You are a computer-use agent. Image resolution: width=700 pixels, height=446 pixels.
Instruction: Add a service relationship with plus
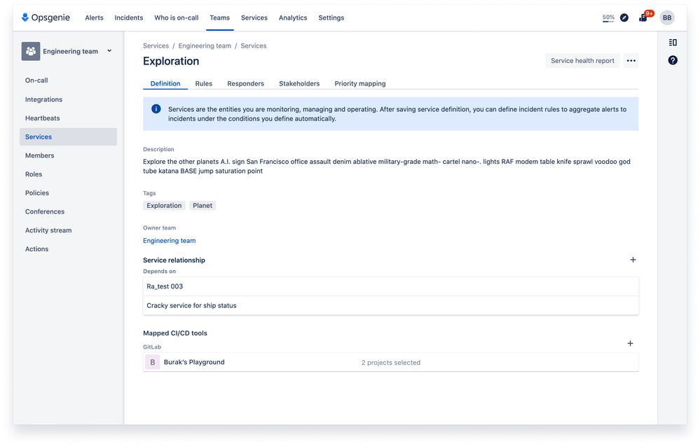click(x=633, y=260)
